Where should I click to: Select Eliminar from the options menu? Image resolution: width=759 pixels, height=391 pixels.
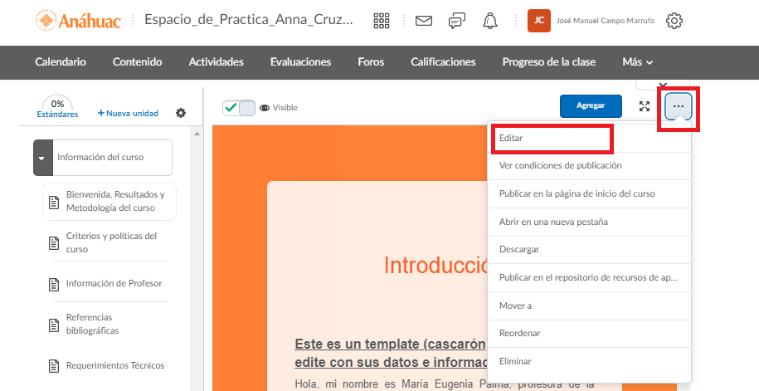point(515,361)
